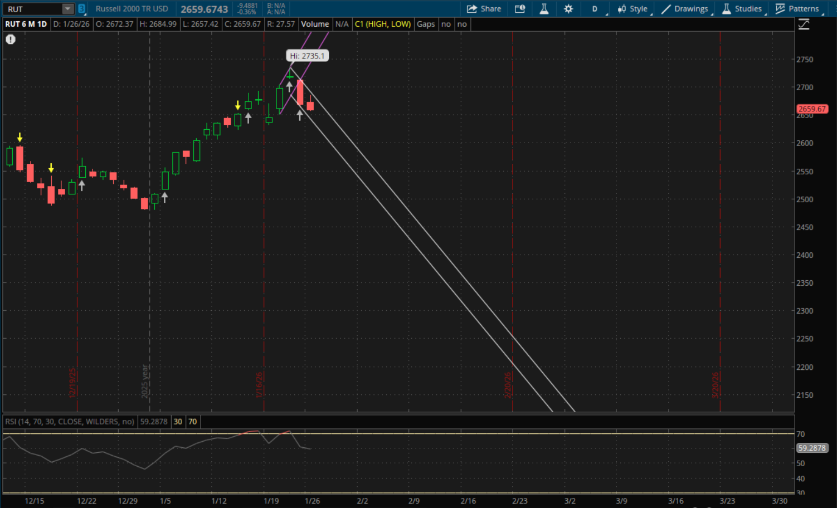The width and height of the screenshot is (837, 508).
Task: Click the Hi: 2735.1 price bubble
Action: 307,56
